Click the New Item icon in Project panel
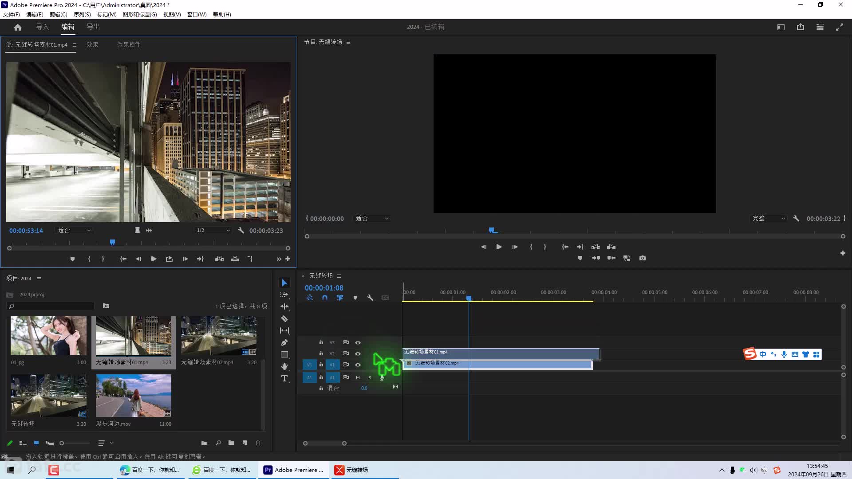852x479 pixels. (245, 443)
